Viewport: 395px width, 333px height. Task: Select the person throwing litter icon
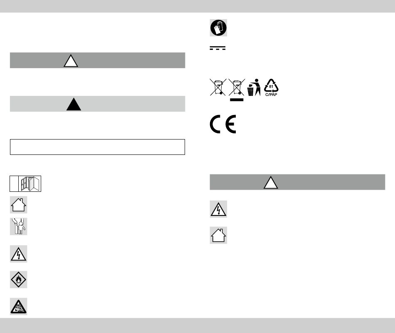[x=254, y=87]
